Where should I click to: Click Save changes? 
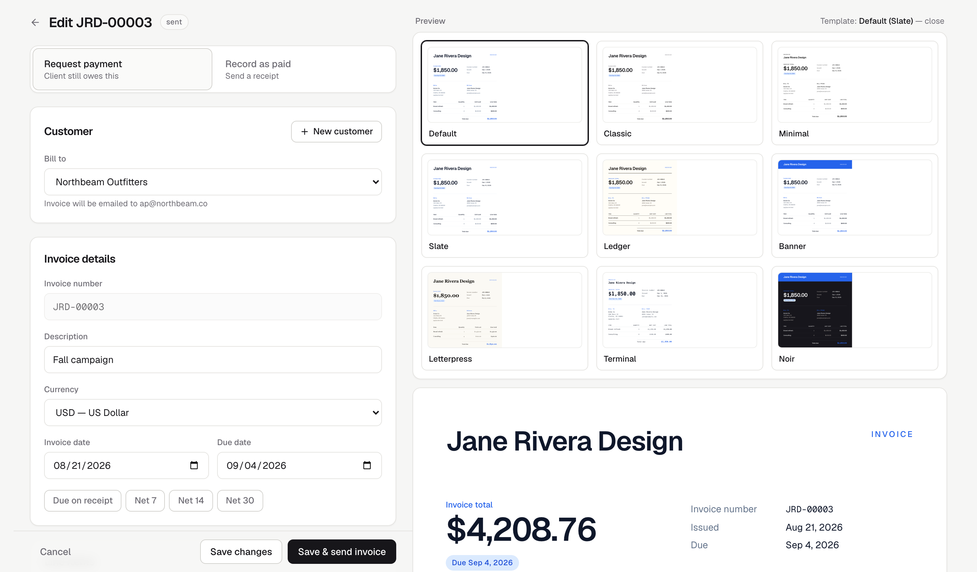[241, 552]
